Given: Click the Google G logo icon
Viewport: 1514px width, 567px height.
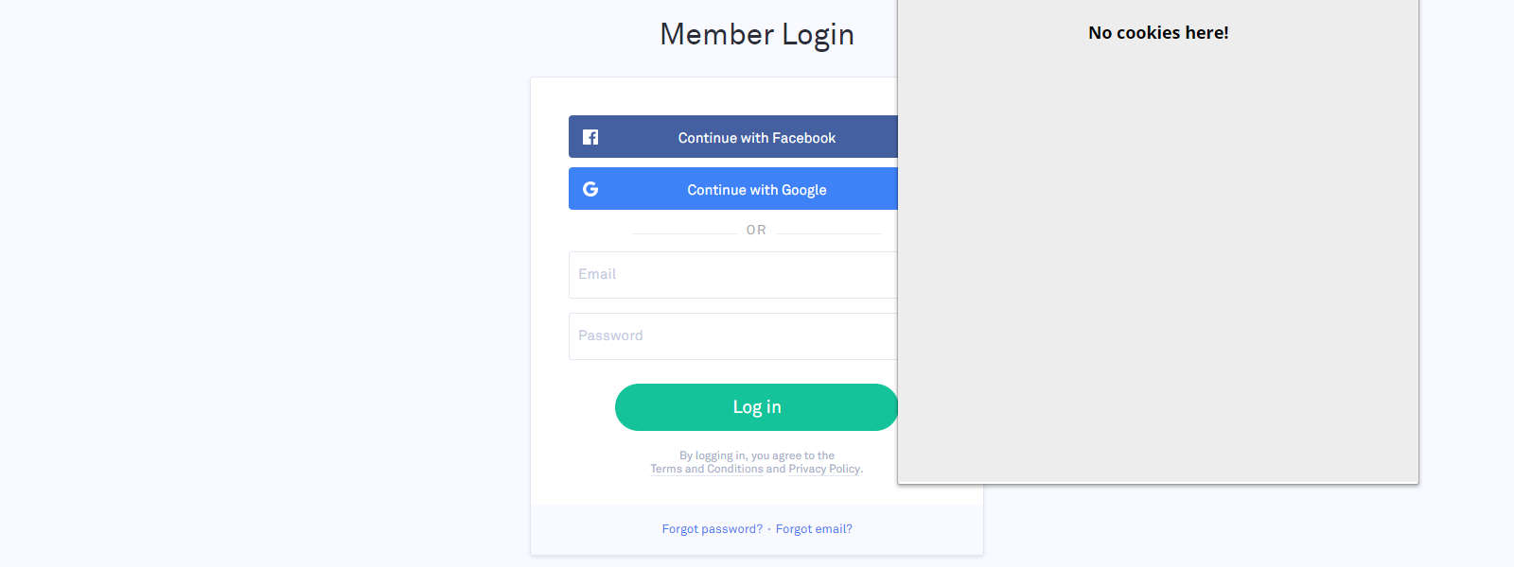Looking at the screenshot, I should (590, 189).
